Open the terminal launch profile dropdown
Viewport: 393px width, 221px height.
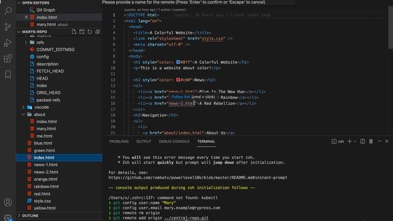point(355,141)
